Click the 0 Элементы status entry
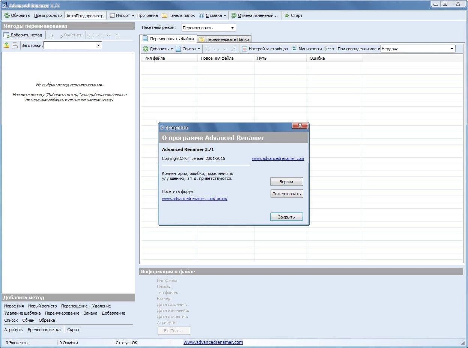Viewport: 468px width, 348px height. [17, 343]
